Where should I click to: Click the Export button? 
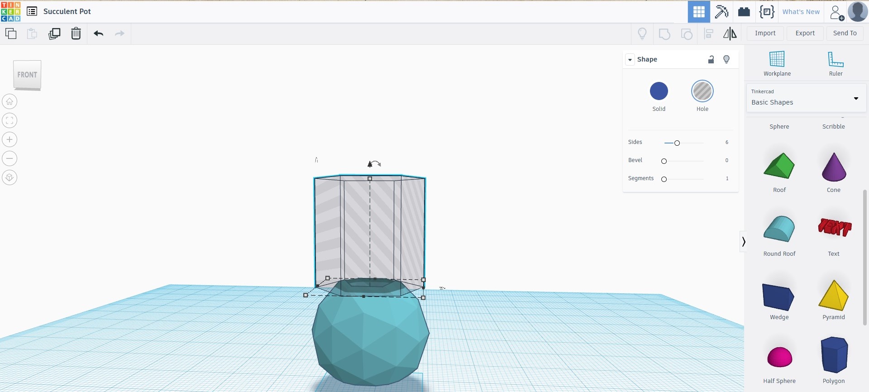[x=805, y=33]
